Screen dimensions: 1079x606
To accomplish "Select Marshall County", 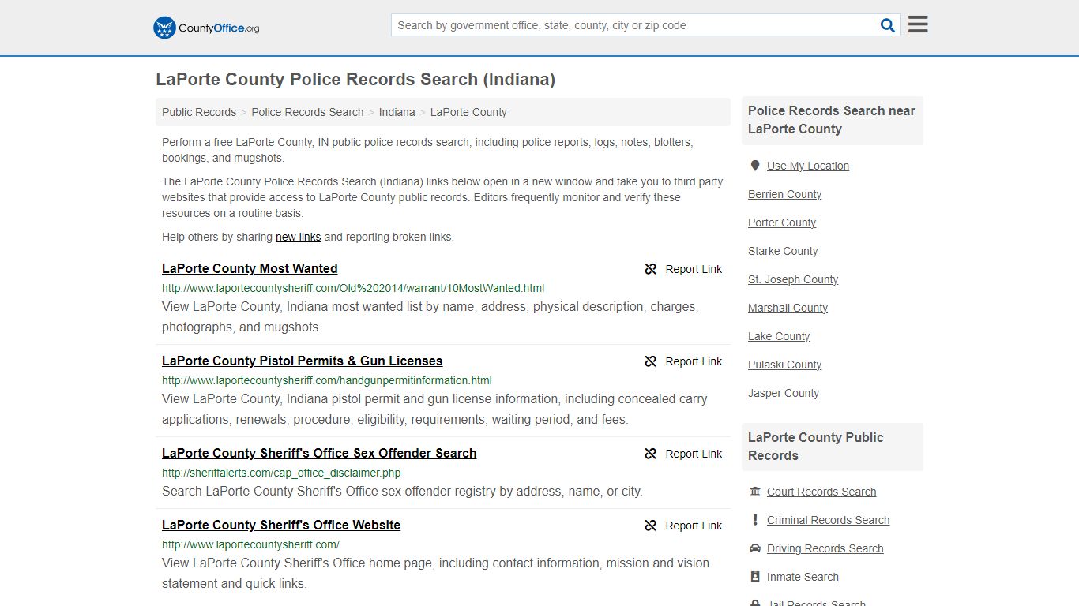I will pos(788,308).
